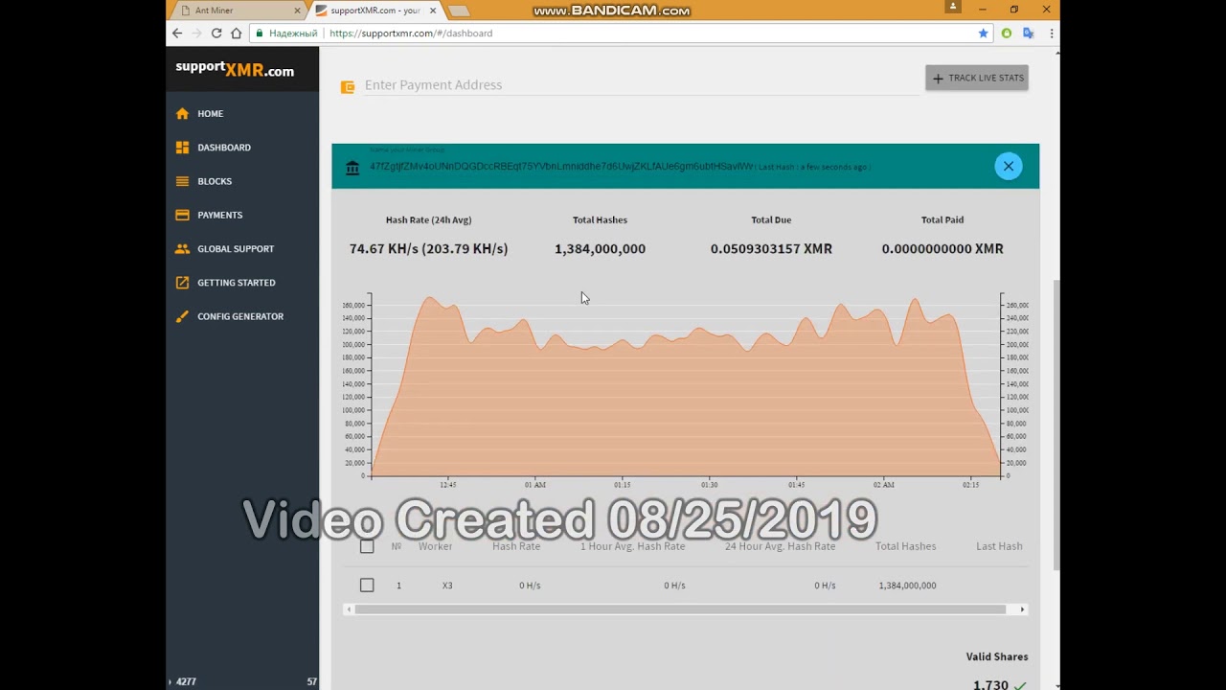Toggle the select-all workers checkbox
Screen dimensions: 1226x690
pos(367,546)
